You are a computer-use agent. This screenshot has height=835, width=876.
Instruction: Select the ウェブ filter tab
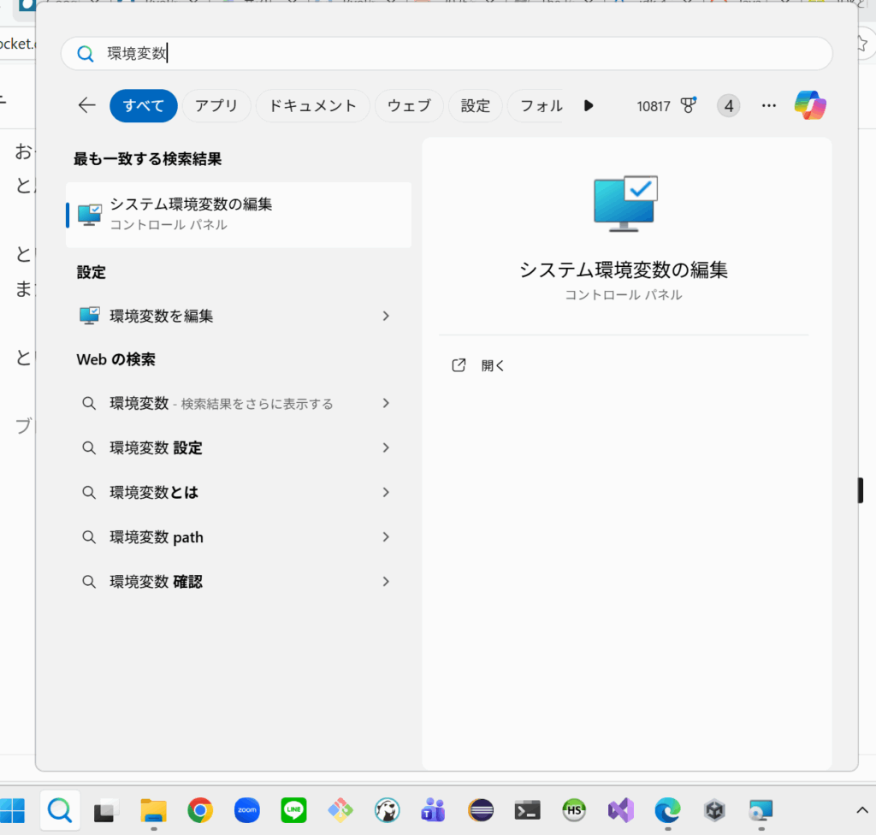[x=409, y=106]
